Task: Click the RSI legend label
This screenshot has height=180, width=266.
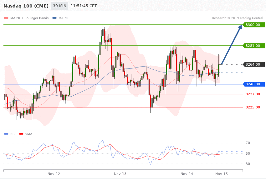Action: [x=13, y=134]
